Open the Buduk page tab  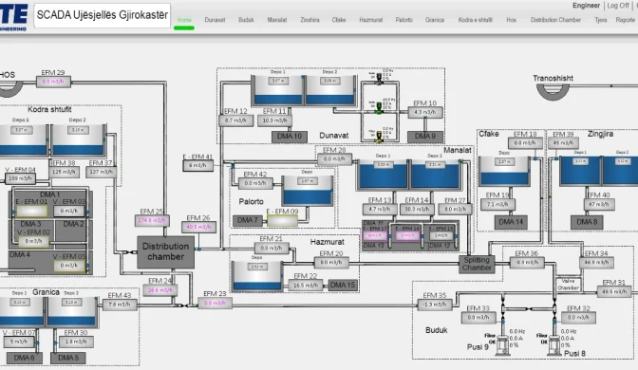pos(246,20)
